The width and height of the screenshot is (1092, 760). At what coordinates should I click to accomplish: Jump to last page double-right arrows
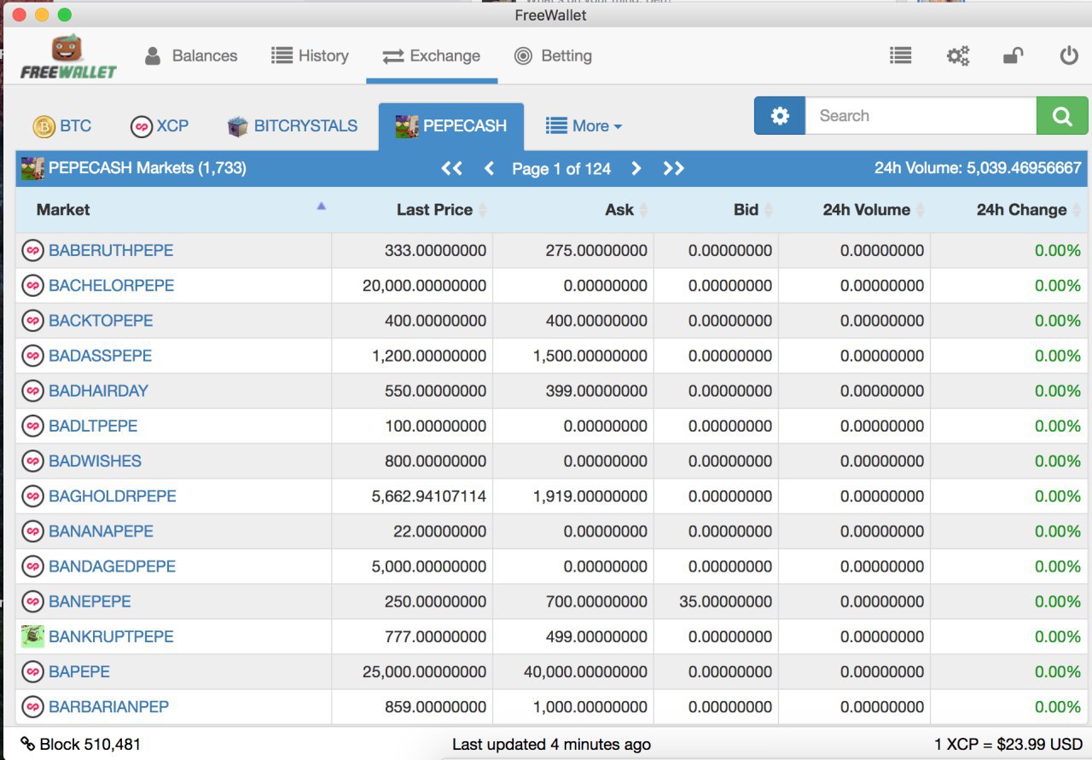coord(674,168)
